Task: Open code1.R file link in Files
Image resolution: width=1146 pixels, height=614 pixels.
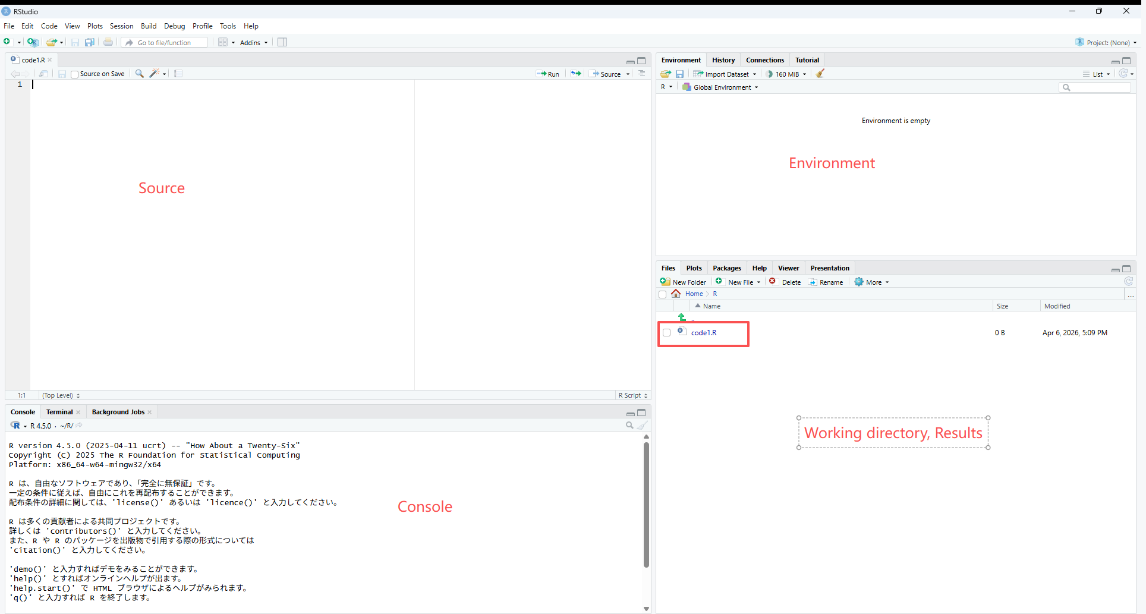Action: [703, 333]
